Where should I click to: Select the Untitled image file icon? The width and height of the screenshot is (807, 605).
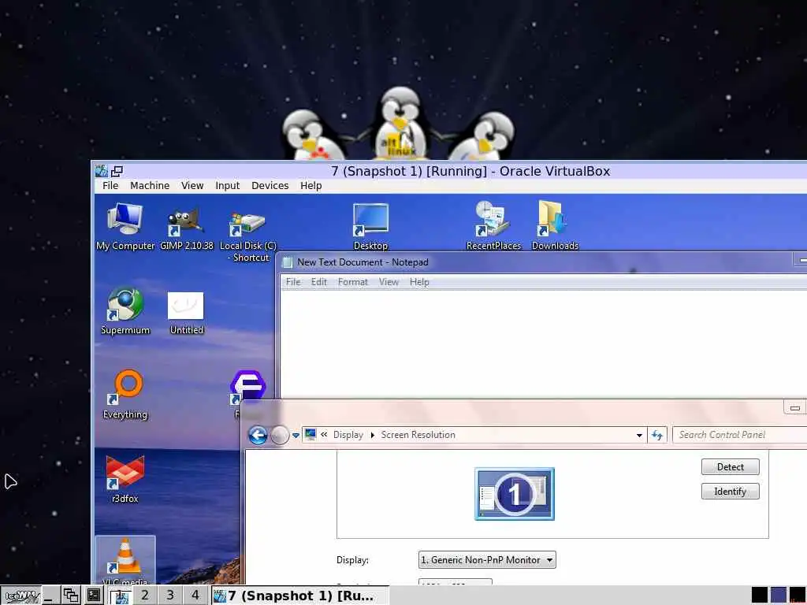(186, 313)
